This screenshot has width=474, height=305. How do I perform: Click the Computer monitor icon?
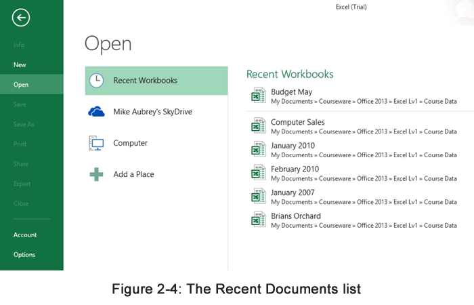coord(97,143)
